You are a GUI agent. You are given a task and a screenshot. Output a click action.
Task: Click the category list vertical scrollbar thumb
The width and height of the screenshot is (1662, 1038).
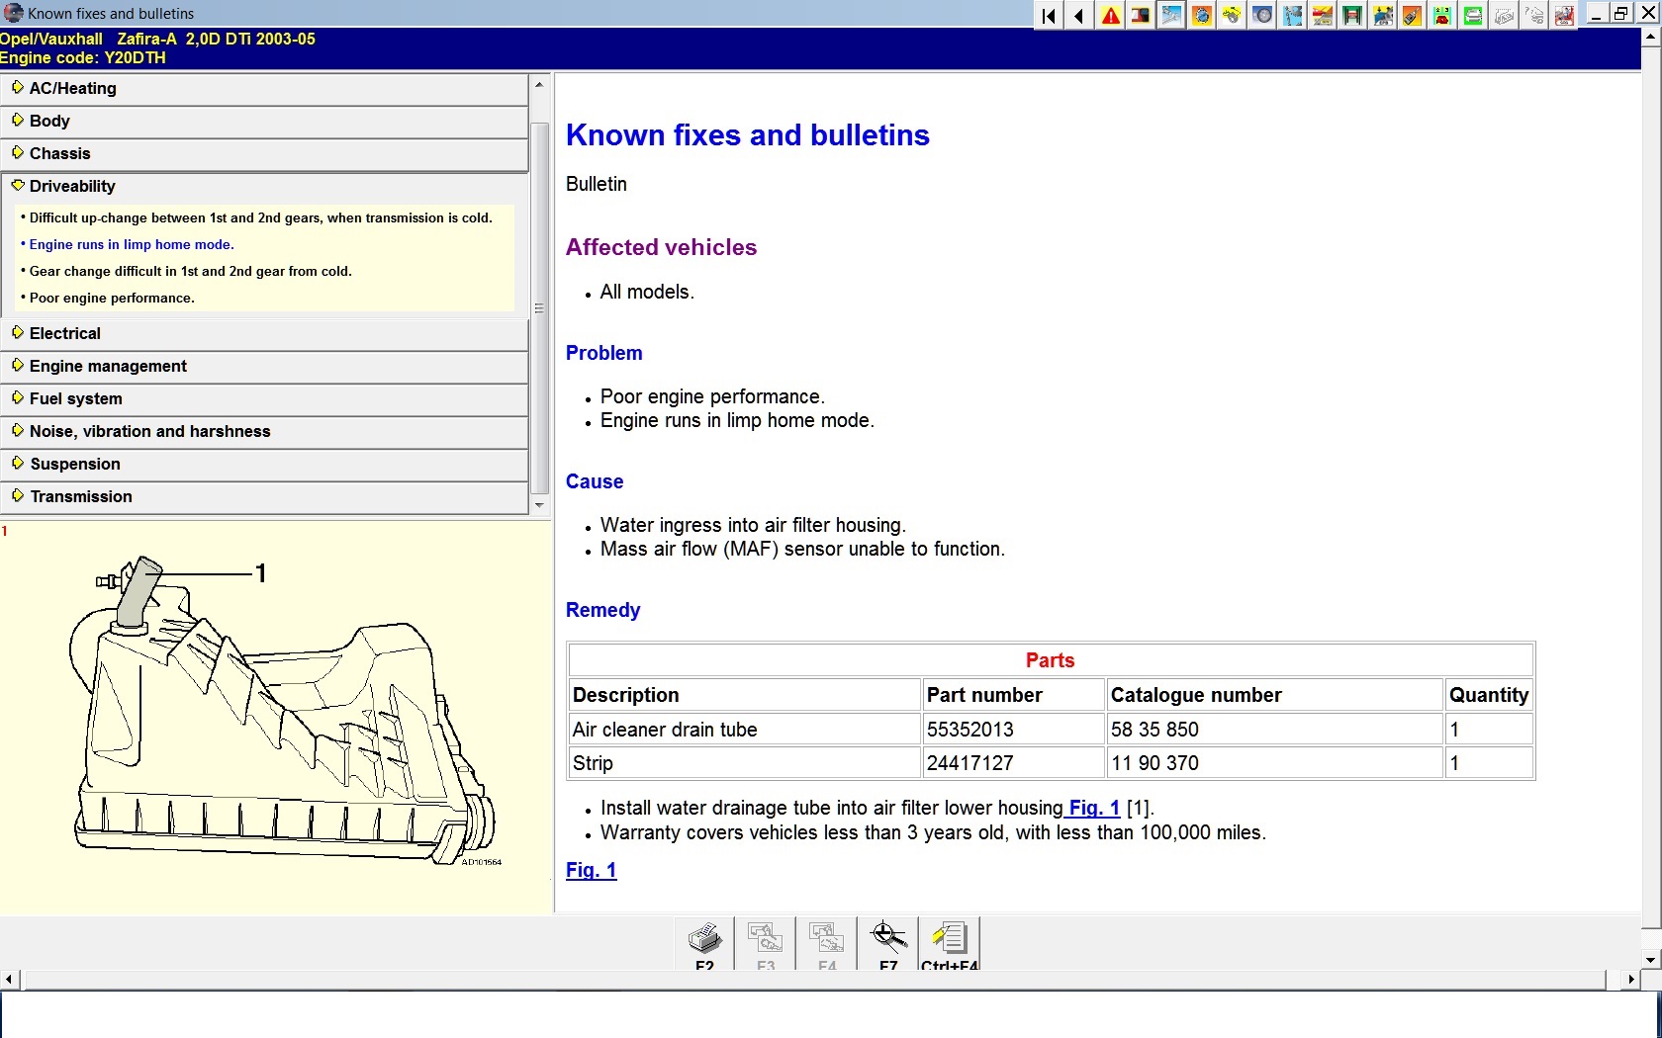click(539, 307)
